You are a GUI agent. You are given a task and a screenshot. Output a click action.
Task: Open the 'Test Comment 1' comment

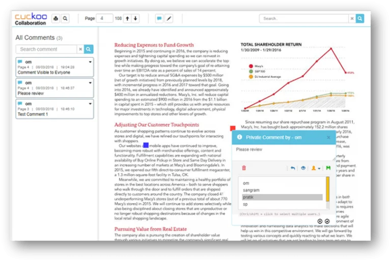coord(54,109)
